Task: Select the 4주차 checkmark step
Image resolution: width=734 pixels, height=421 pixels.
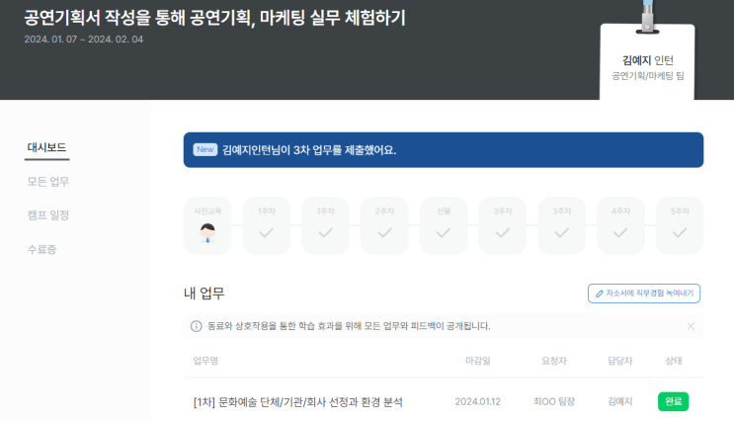Action: point(620,225)
